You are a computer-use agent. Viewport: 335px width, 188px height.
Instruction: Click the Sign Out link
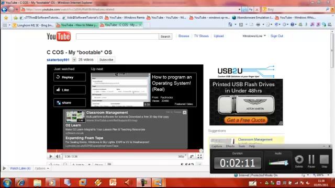coord(277,36)
